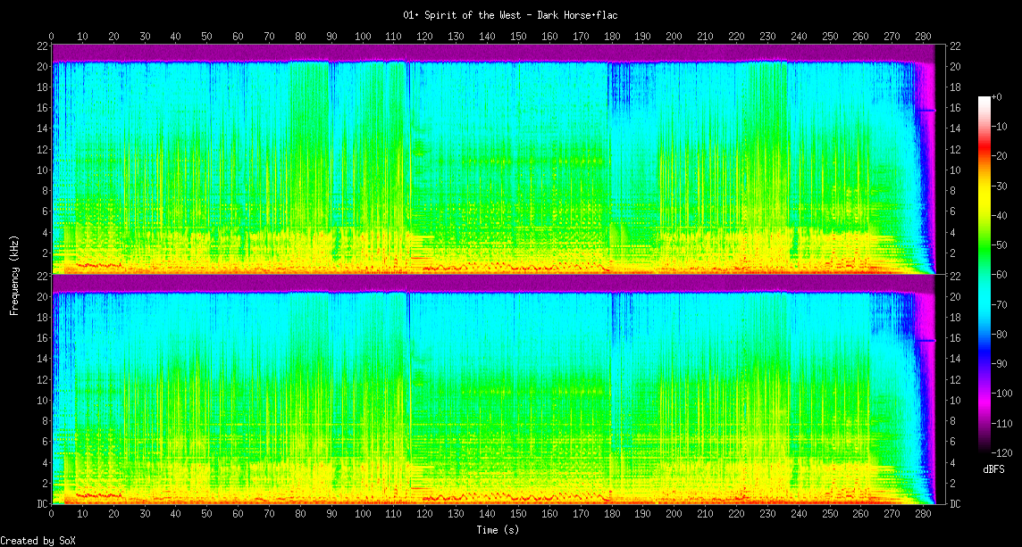Click the 'DC' label at the bottom-left corner
This screenshot has height=547, width=1022.
point(42,504)
